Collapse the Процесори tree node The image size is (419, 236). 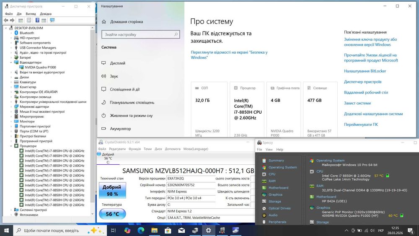point(11,146)
